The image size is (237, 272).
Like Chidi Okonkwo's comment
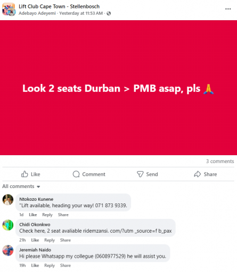tap(35, 240)
